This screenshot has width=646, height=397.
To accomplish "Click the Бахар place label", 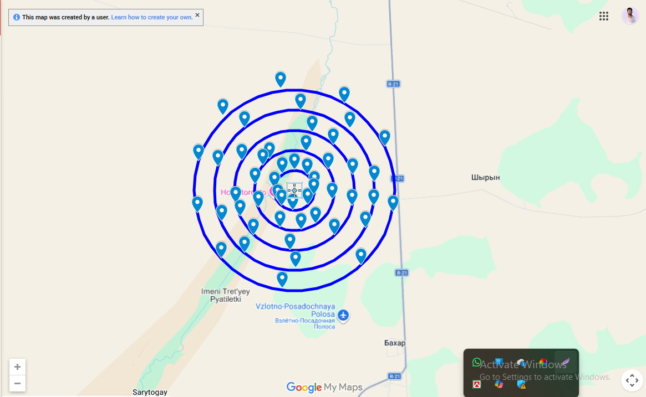I will (395, 343).
